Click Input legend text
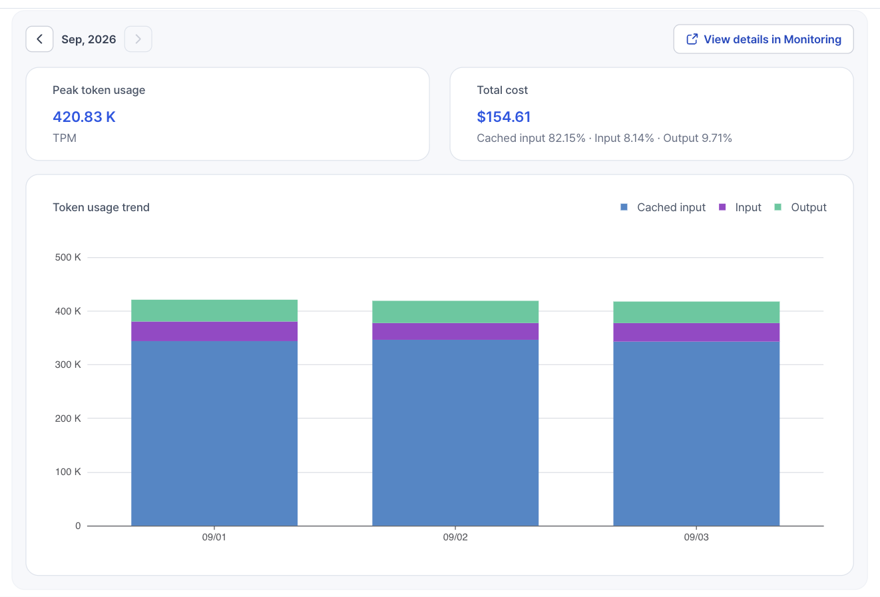This screenshot has width=880, height=597. coord(748,207)
